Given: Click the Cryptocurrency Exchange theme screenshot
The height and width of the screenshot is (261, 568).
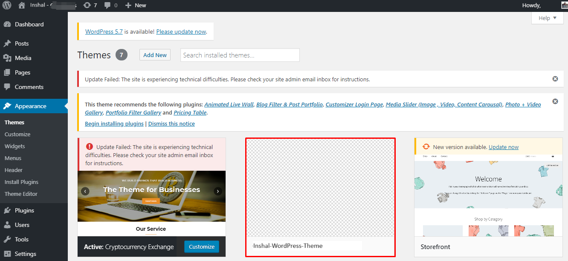Looking at the screenshot, I should [151, 204].
